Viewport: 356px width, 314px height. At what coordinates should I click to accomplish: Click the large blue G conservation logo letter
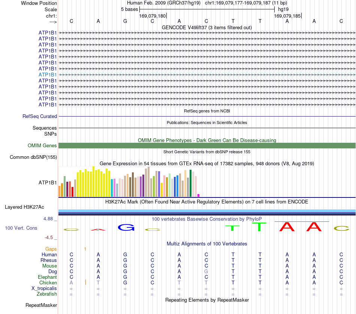[126, 227]
